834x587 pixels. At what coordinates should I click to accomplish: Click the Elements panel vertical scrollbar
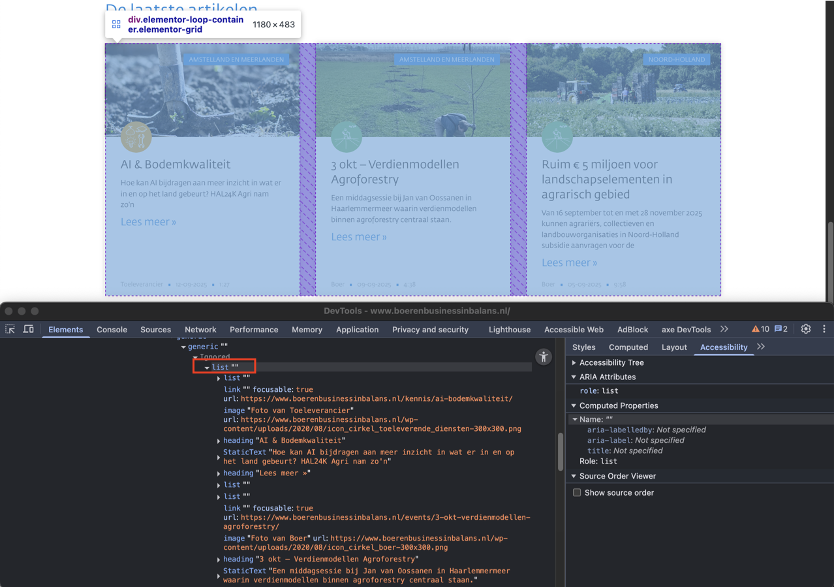click(559, 451)
